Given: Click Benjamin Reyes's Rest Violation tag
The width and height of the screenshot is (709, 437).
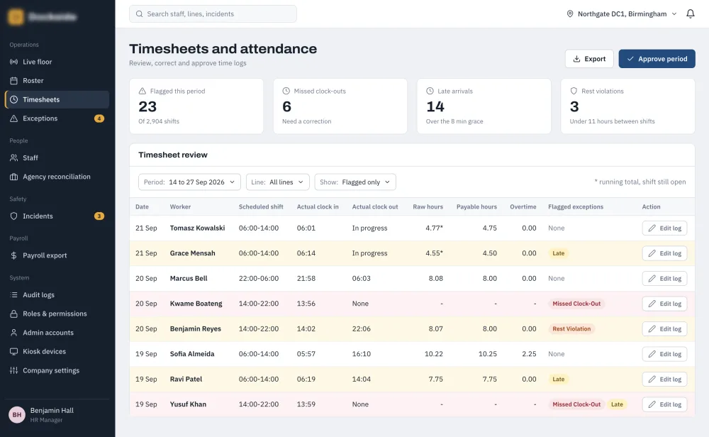Looking at the screenshot, I should click(x=571, y=329).
